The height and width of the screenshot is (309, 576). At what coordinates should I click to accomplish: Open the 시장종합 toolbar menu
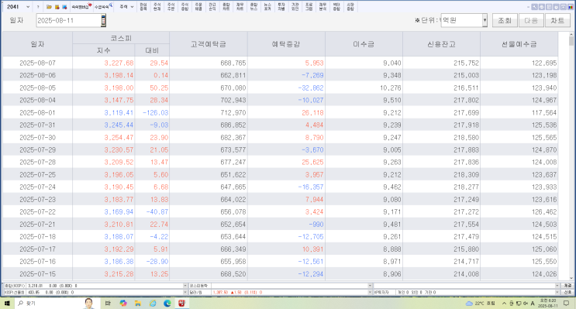pos(350,7)
